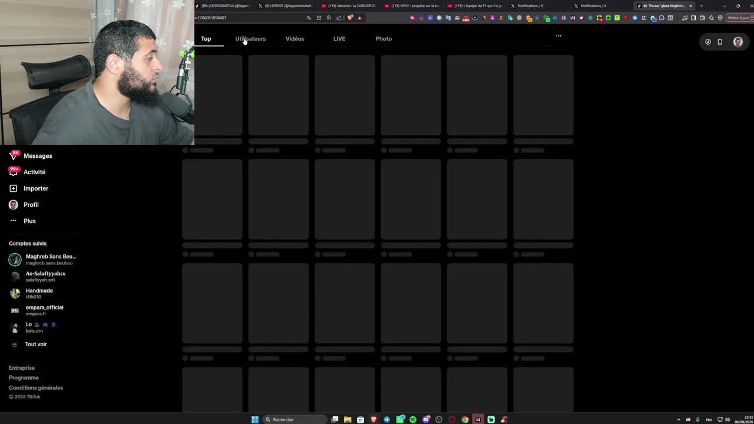The height and width of the screenshot is (424, 754).
Task: Open followed account As-Salafiyyah
Action: pyautogui.click(x=38, y=277)
